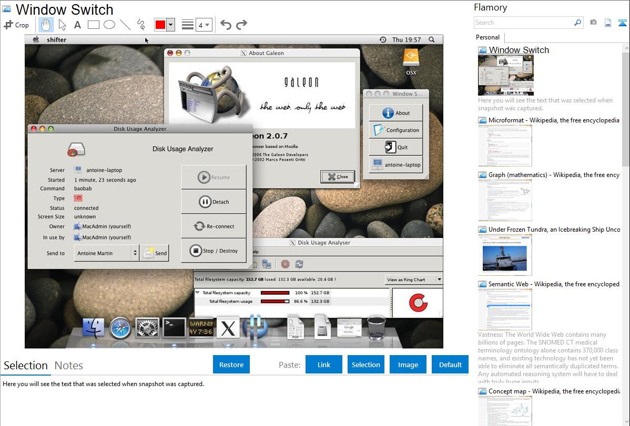
Task: Choose the arrow pointer tool
Action: pyautogui.click(x=62, y=25)
